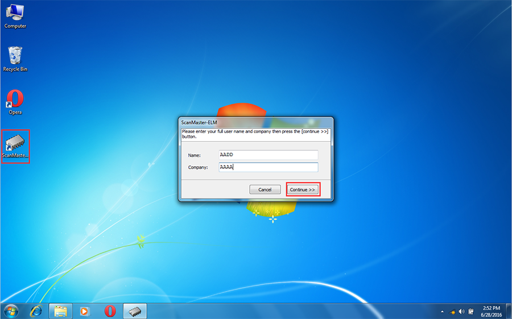The width and height of the screenshot is (512, 319).
Task: Open the volume speaker tray icon
Action: [461, 312]
